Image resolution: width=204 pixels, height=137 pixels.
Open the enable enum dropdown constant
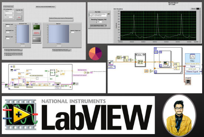tap(111, 67)
